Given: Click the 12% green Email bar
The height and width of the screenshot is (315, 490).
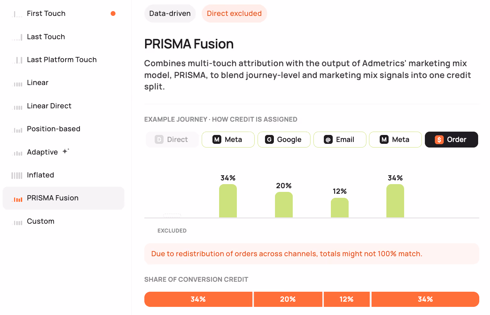Looking at the screenshot, I should [x=340, y=208].
